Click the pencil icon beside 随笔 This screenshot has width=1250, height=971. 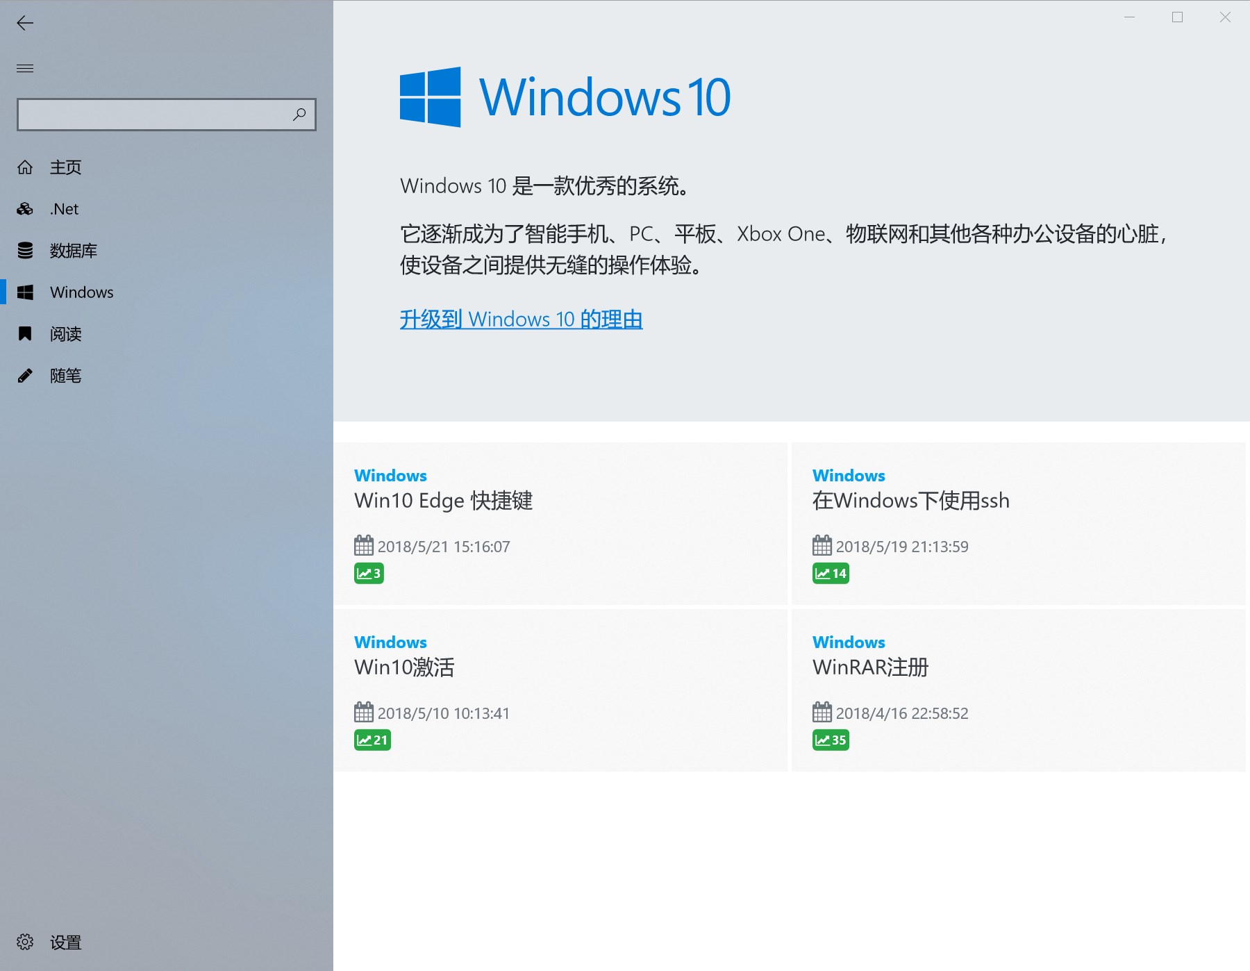click(x=25, y=376)
